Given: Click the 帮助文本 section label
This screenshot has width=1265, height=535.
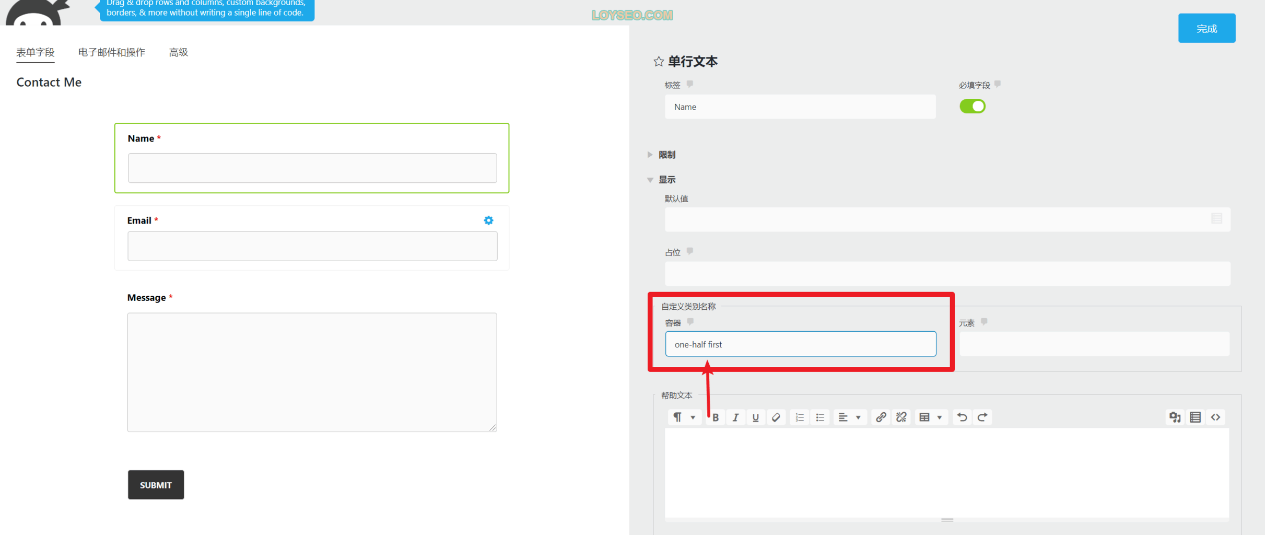Looking at the screenshot, I should point(677,395).
